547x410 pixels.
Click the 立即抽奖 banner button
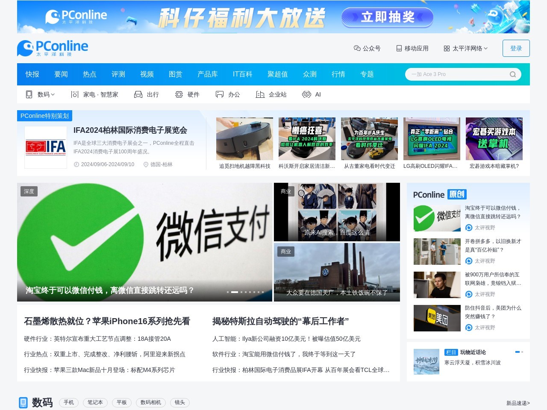(387, 17)
